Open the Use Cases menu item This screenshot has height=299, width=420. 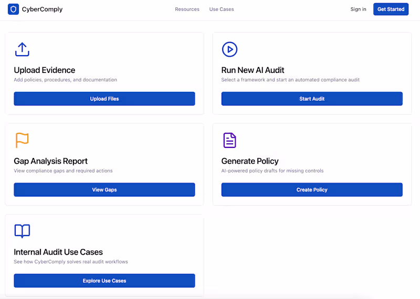point(222,9)
